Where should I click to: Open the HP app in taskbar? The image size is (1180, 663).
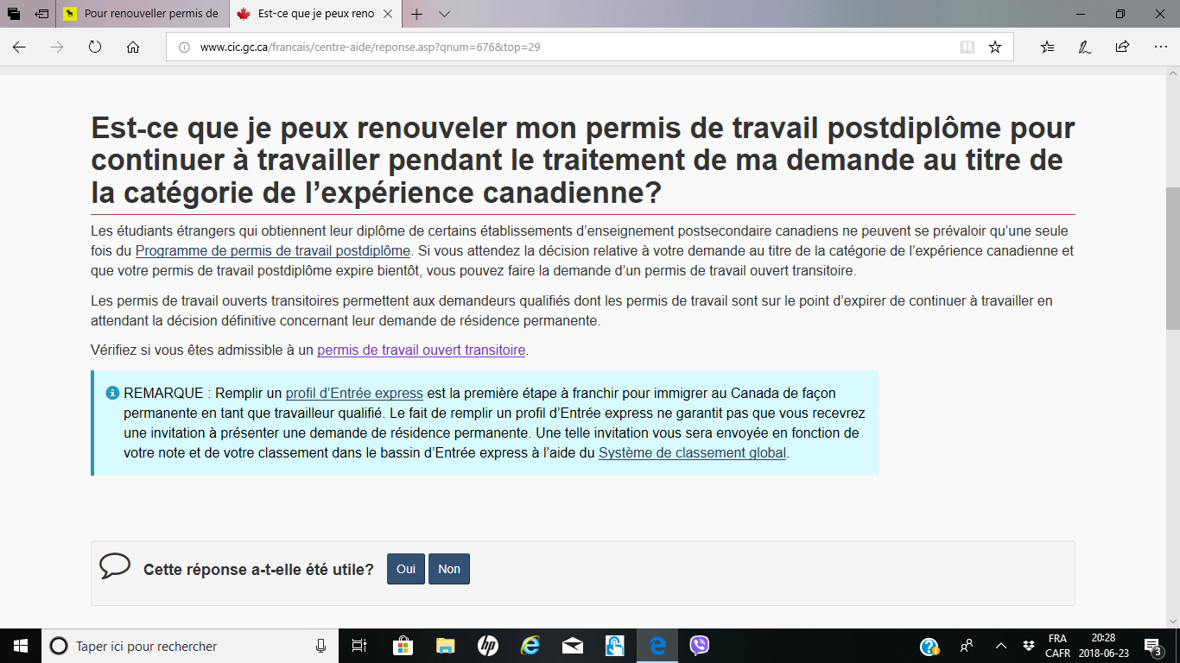[487, 646]
